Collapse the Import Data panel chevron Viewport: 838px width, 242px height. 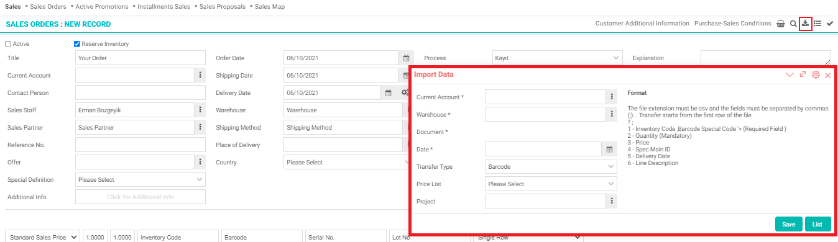790,74
